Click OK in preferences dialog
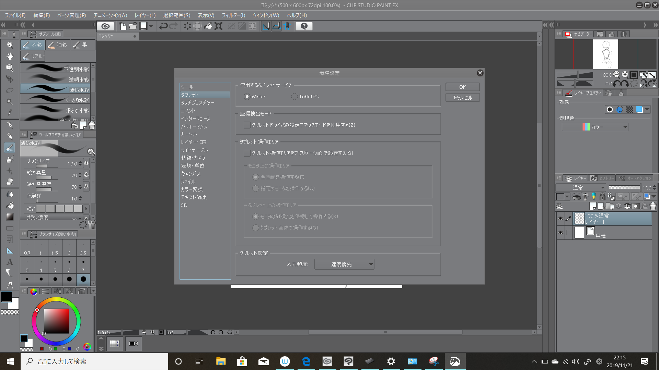 pos(462,87)
